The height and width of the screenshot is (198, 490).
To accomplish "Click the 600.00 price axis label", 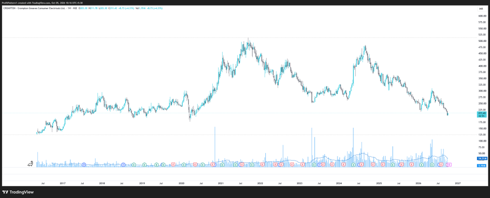I will point(482,16).
